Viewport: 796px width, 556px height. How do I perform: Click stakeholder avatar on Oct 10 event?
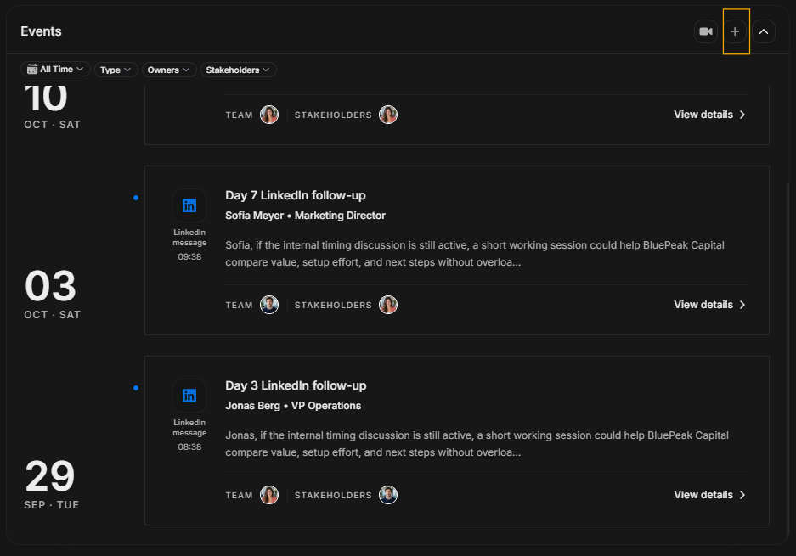point(388,115)
